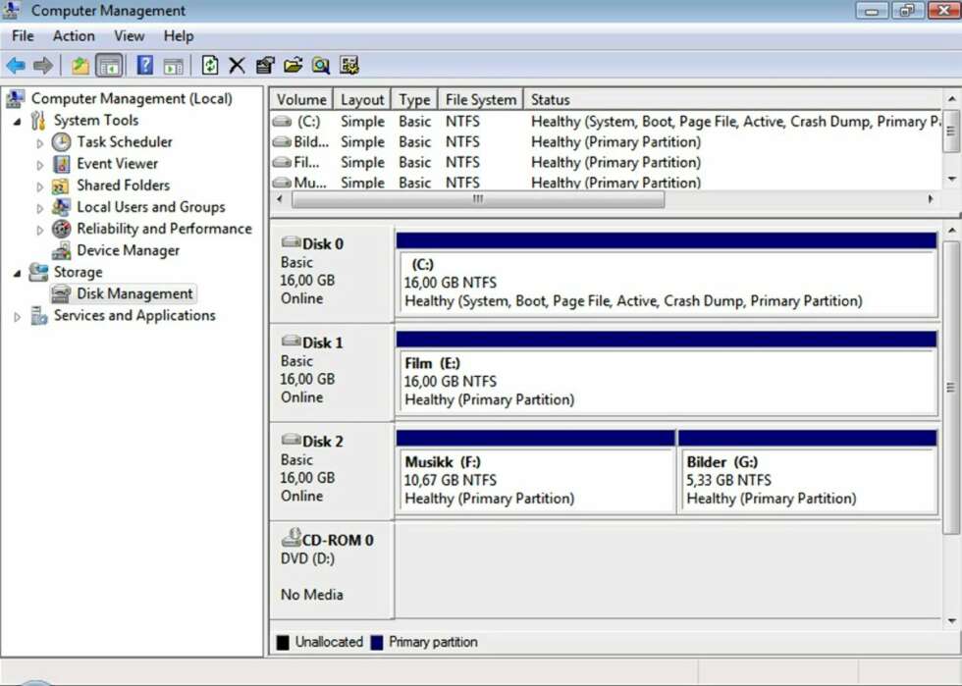Toggle the Show/Hide Console Tree icon

[x=109, y=66]
